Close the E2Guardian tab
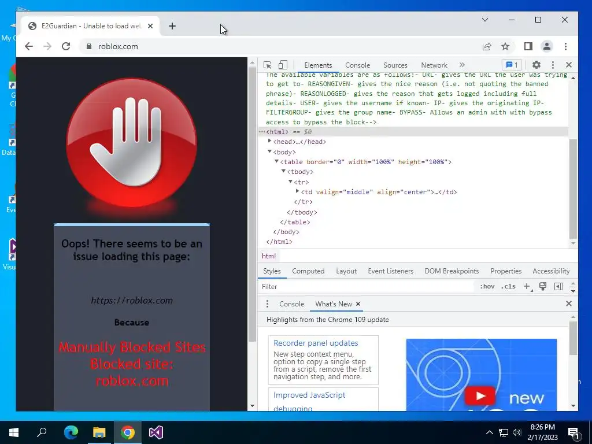This screenshot has height=444, width=592. click(x=150, y=26)
